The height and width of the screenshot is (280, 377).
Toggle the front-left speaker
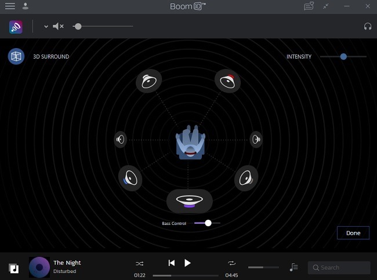[x=149, y=81]
